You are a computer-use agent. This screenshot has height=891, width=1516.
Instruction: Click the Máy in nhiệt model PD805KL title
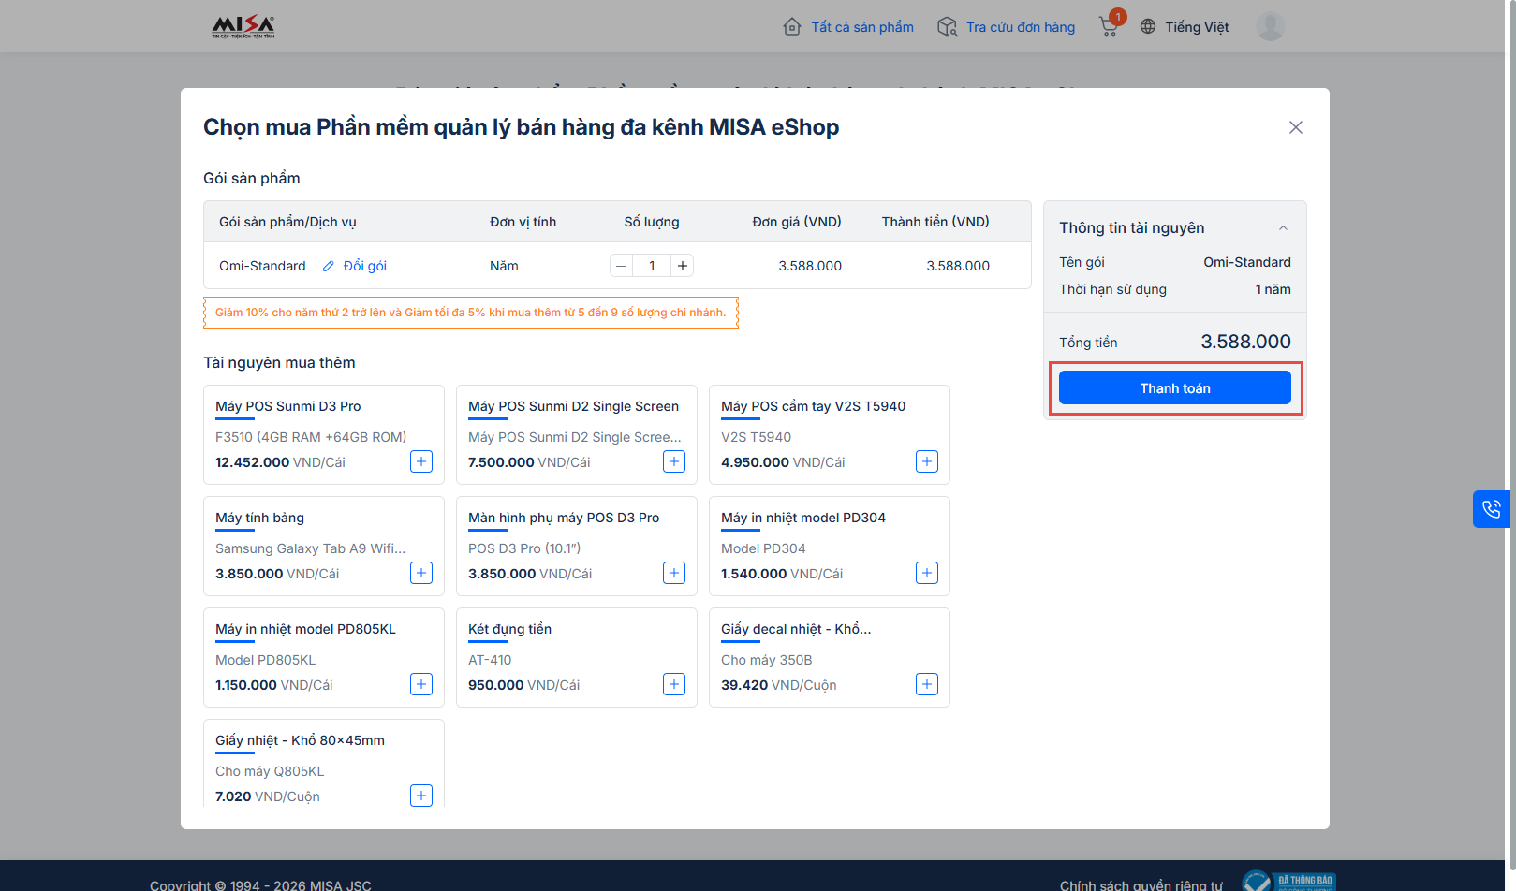[305, 629]
